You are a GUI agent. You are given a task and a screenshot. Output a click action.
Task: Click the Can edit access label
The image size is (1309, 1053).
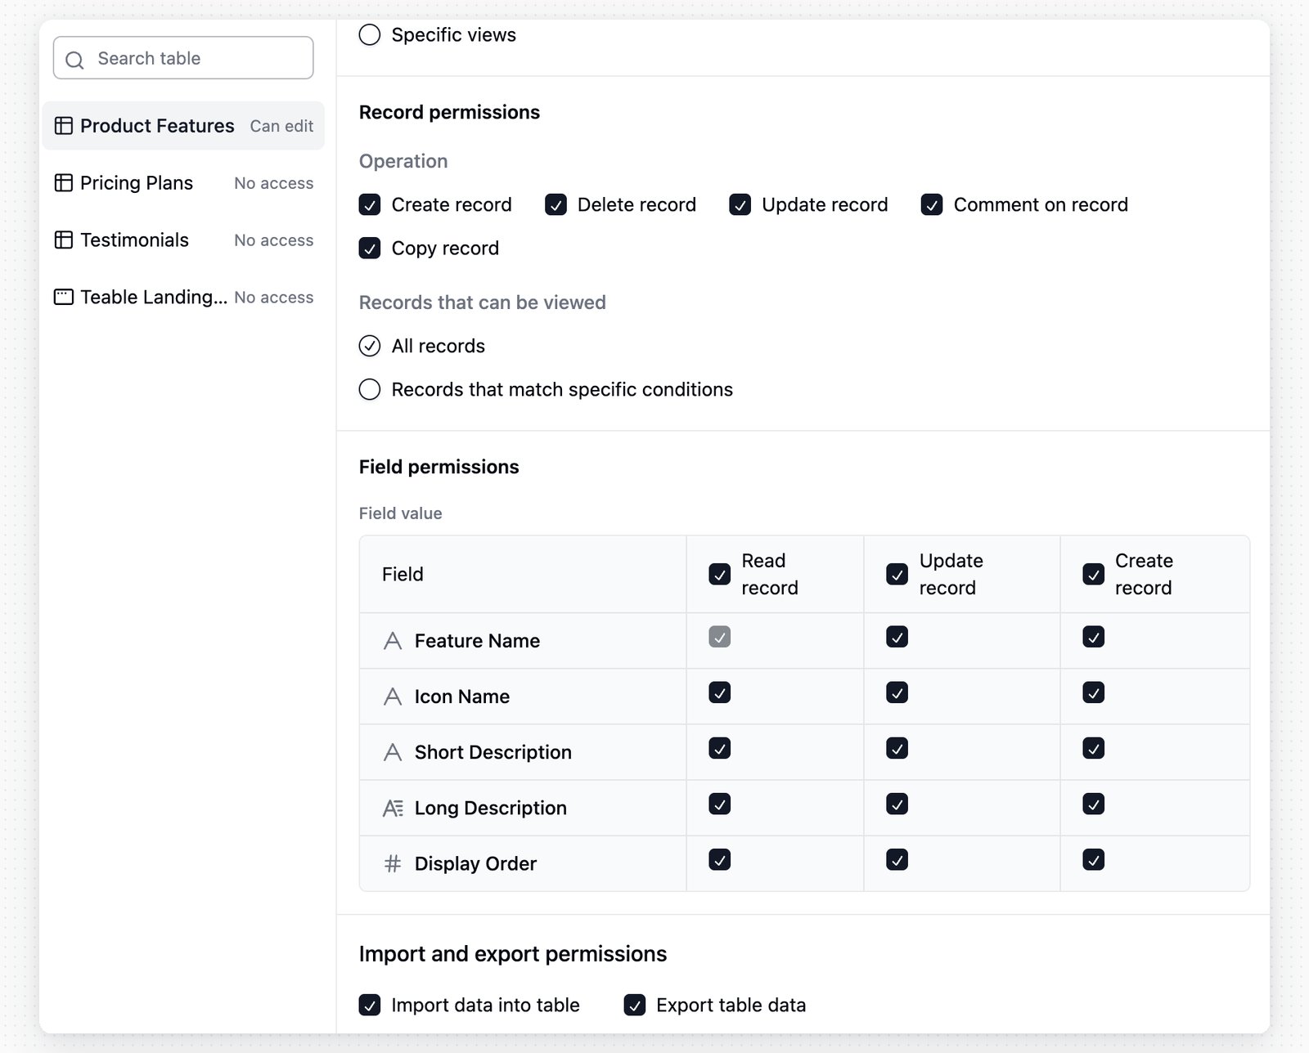[x=281, y=126]
